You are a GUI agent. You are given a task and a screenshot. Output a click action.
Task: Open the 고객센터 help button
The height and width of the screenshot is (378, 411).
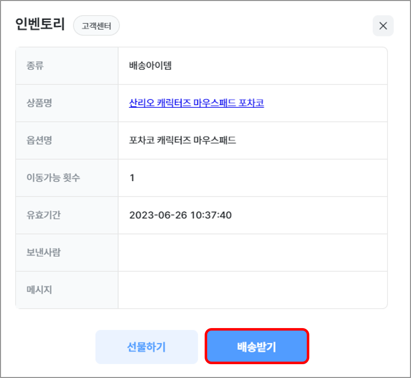pyautogui.click(x=96, y=26)
